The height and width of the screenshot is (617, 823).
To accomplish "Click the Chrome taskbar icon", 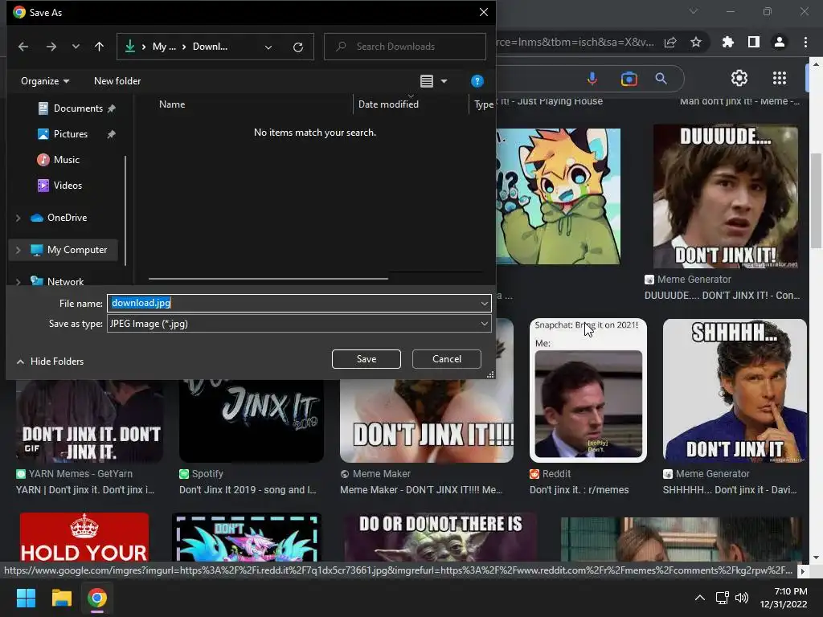I will tap(97, 598).
